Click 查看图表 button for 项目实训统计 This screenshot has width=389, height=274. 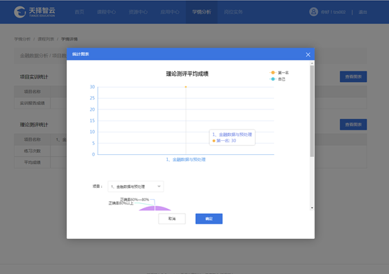point(353,76)
